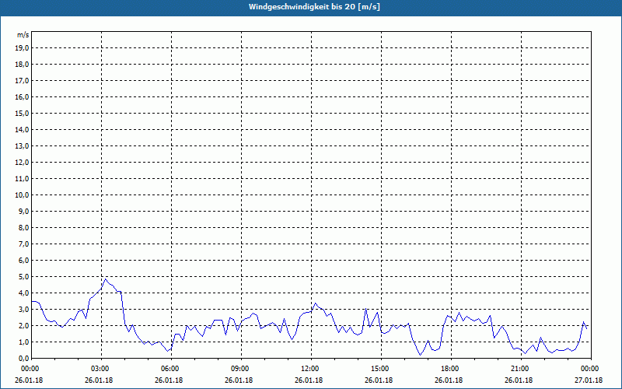Image resolution: width=622 pixels, height=389 pixels.
Task: Select the 4,0 y-axis label
Action: pos(24,293)
